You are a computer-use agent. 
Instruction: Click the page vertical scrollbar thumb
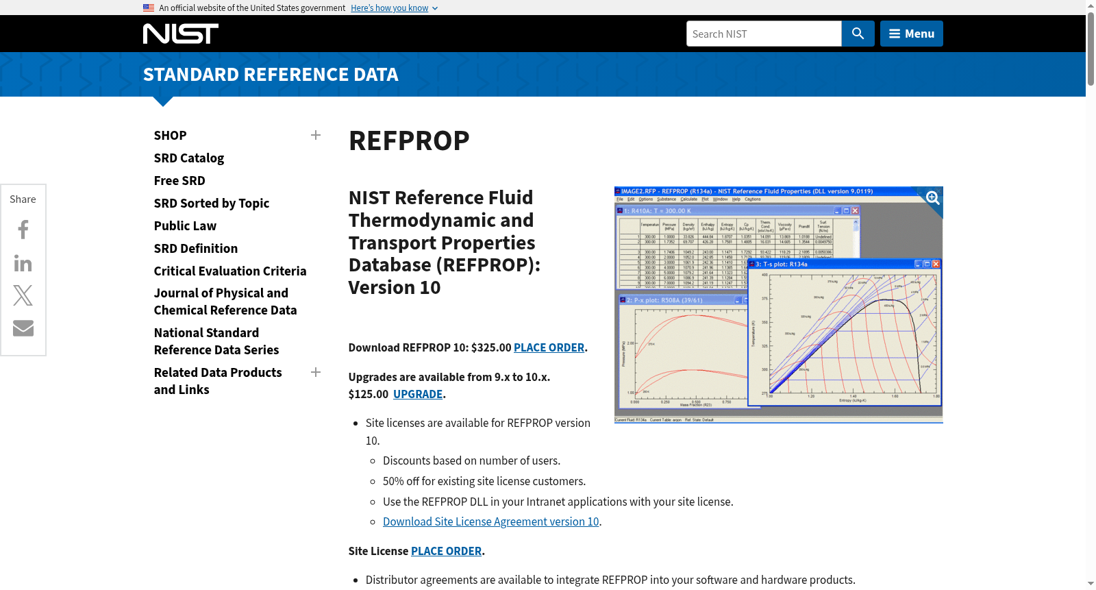[x=1091, y=48]
